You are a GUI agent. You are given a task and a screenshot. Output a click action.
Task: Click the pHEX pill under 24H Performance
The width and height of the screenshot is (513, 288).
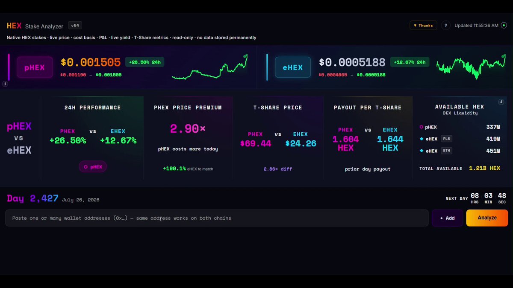coord(93,167)
